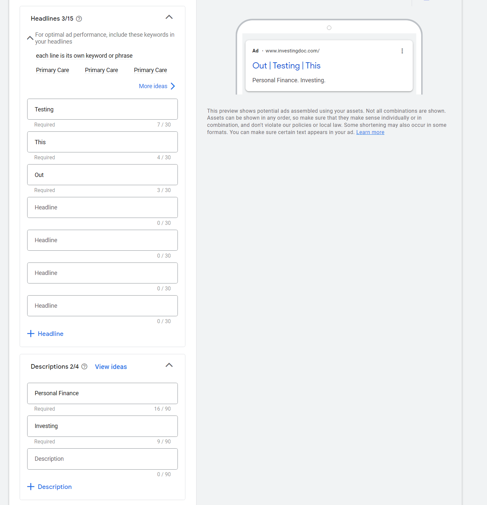Click the headline field containing This
487x505 pixels.
point(102,142)
